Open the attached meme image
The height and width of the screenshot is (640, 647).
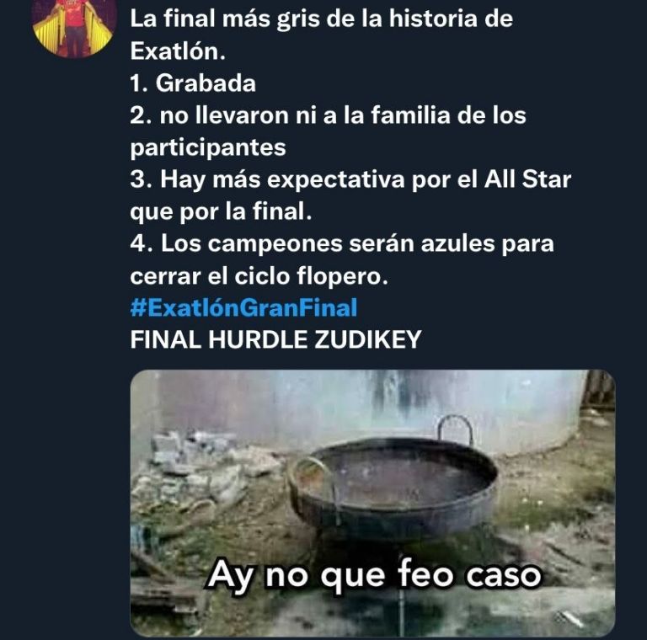[x=372, y=503]
